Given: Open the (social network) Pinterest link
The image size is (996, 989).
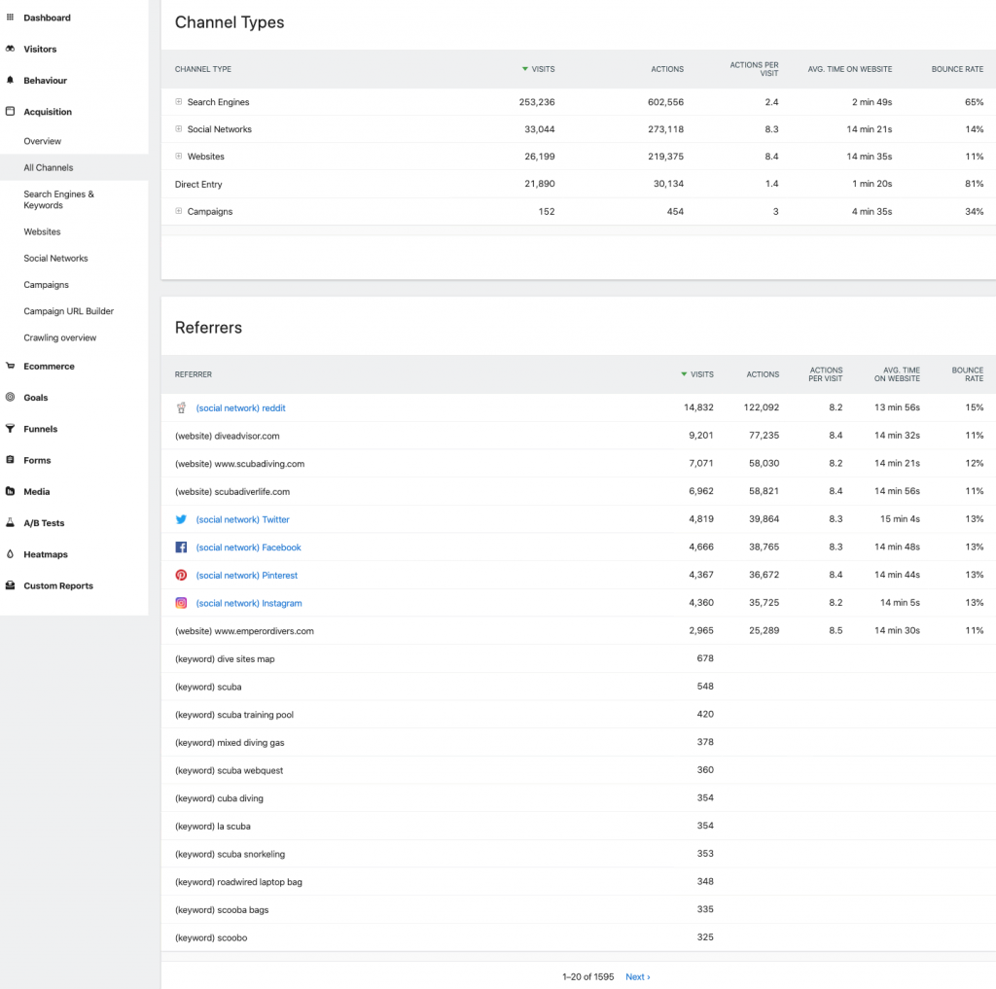Looking at the screenshot, I should [246, 575].
